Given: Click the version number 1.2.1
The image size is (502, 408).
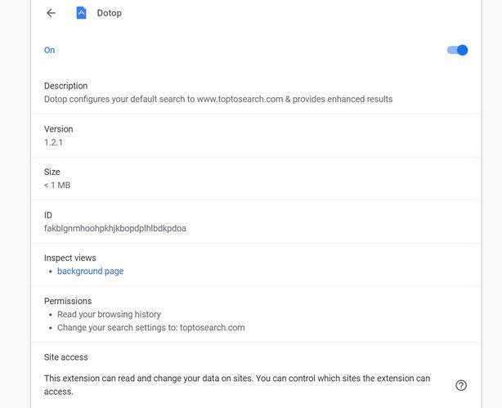Looking at the screenshot, I should (54, 142).
